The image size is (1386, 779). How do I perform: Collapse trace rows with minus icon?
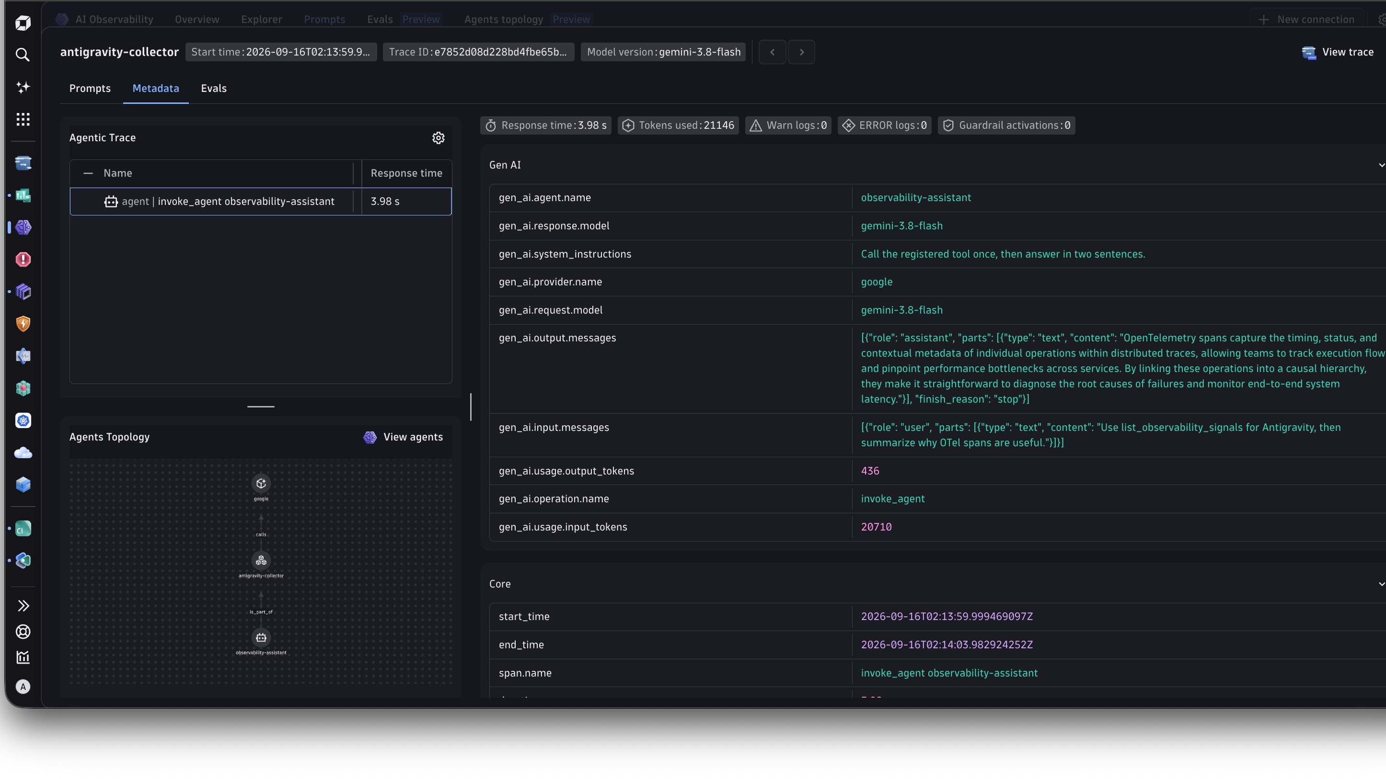pyautogui.click(x=88, y=173)
